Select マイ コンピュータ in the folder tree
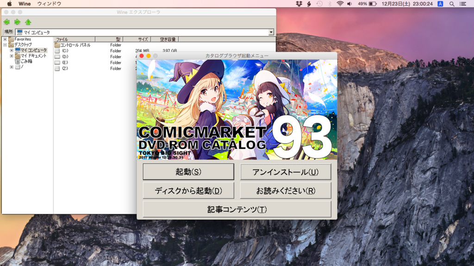 pyautogui.click(x=34, y=50)
